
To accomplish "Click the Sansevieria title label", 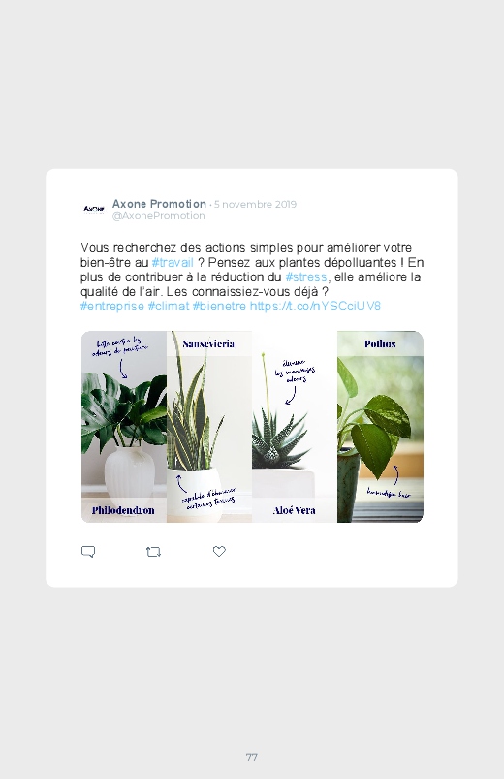I will click(208, 343).
